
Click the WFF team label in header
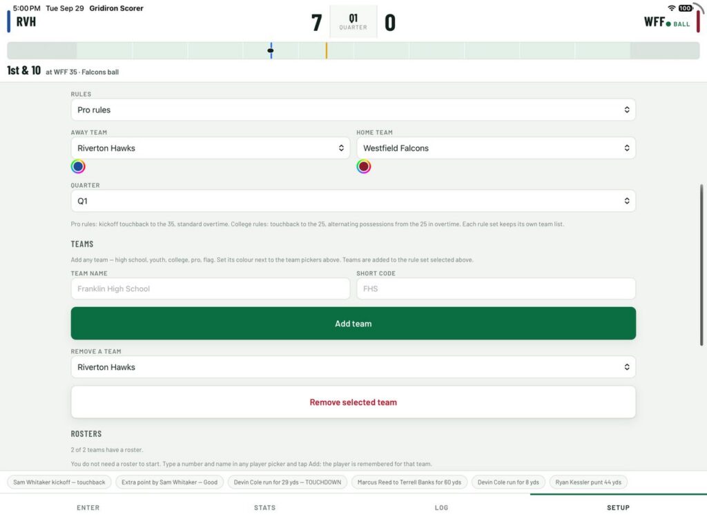pos(655,21)
